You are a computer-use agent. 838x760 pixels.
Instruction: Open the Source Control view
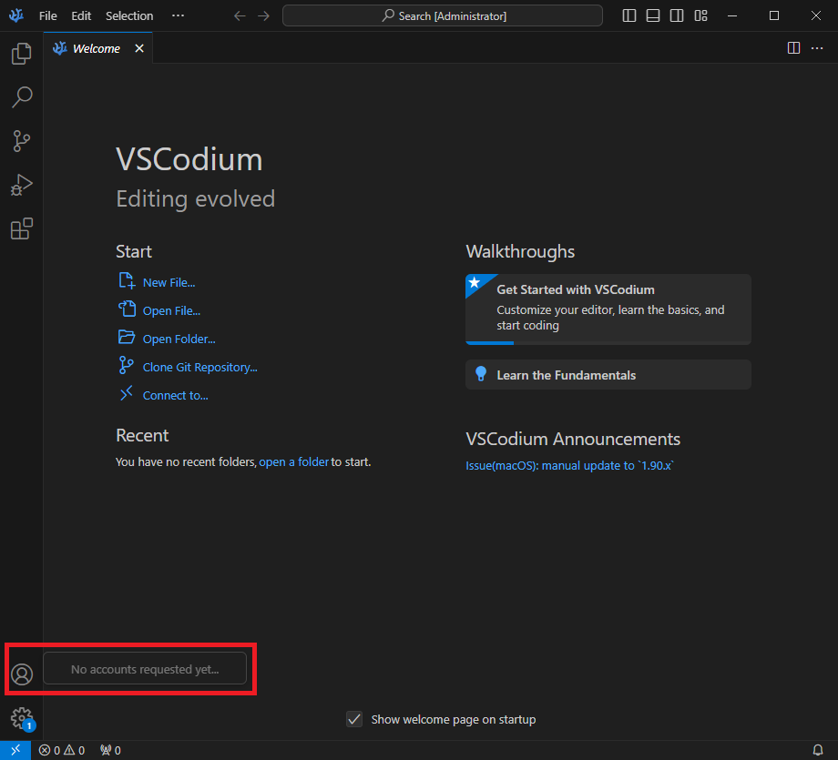pos(21,141)
